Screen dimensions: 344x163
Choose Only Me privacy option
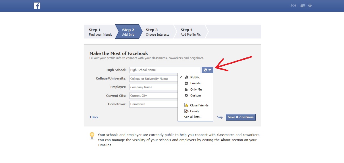pyautogui.click(x=195, y=89)
